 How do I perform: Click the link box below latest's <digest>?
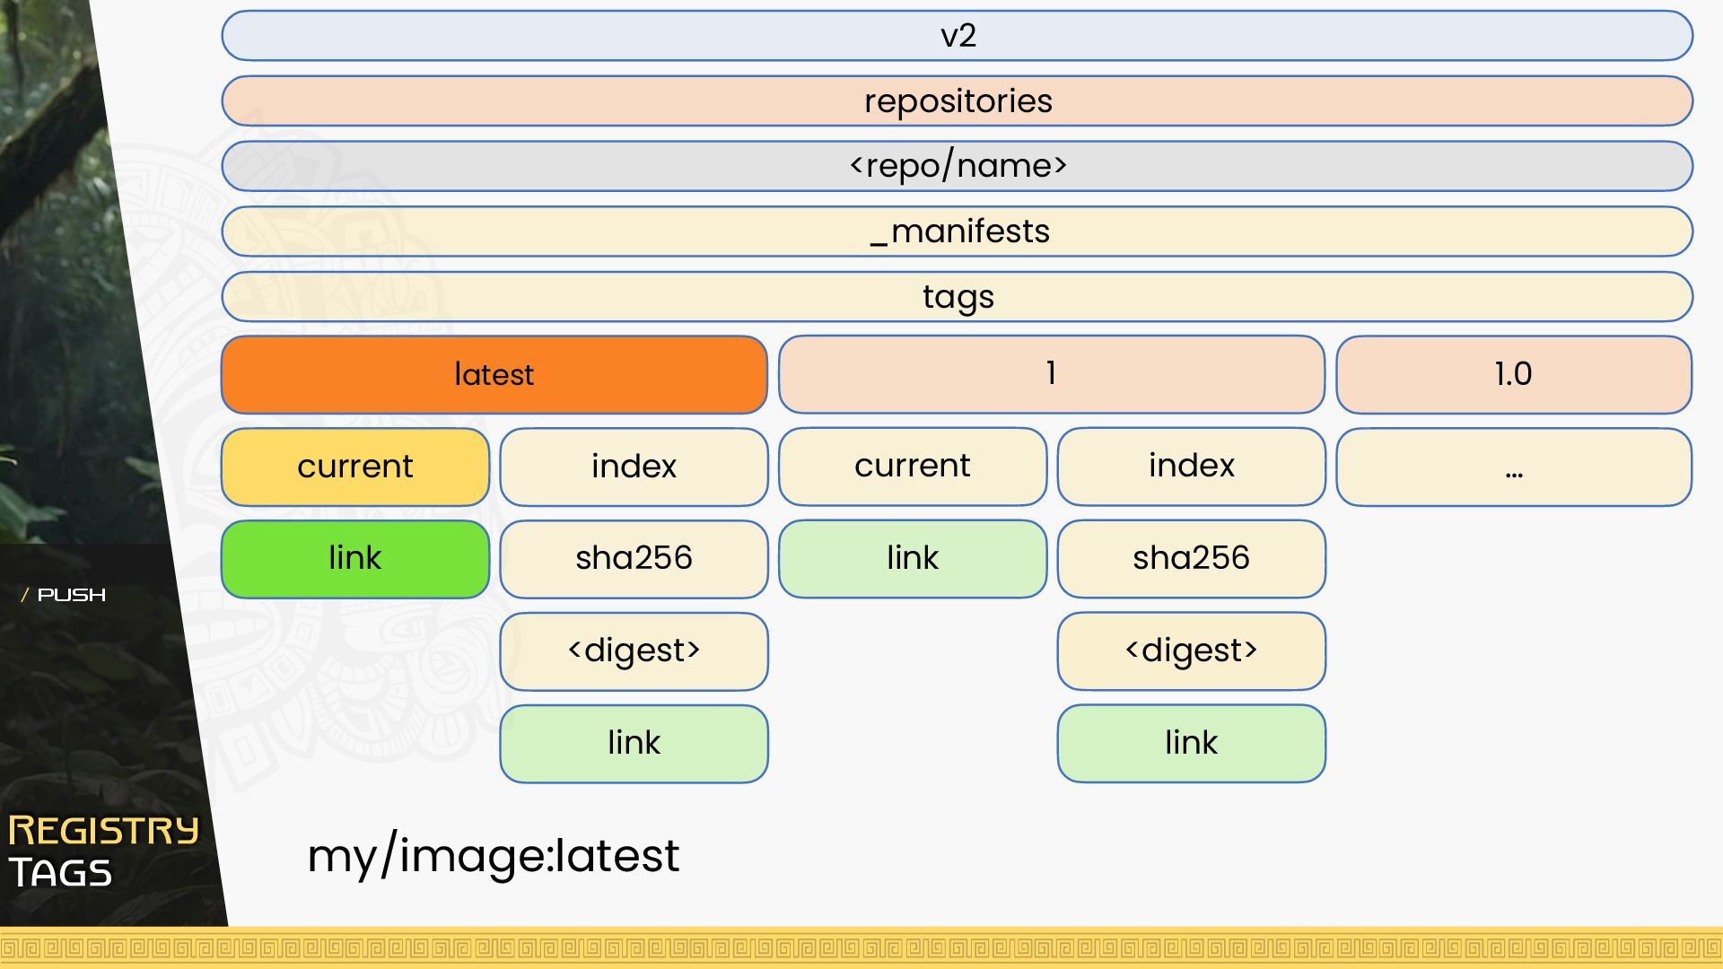[x=634, y=743]
